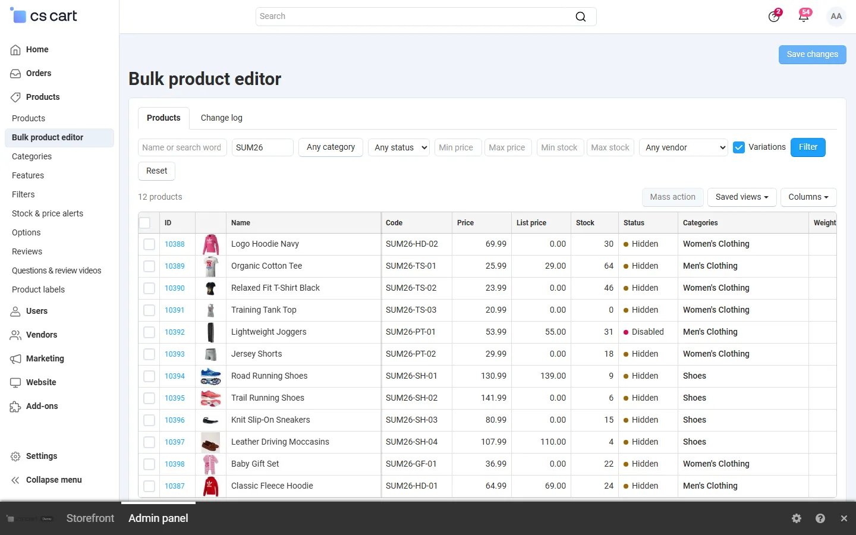856x535 pixels.
Task: Select the Products tab in the editor
Action: coord(163,118)
